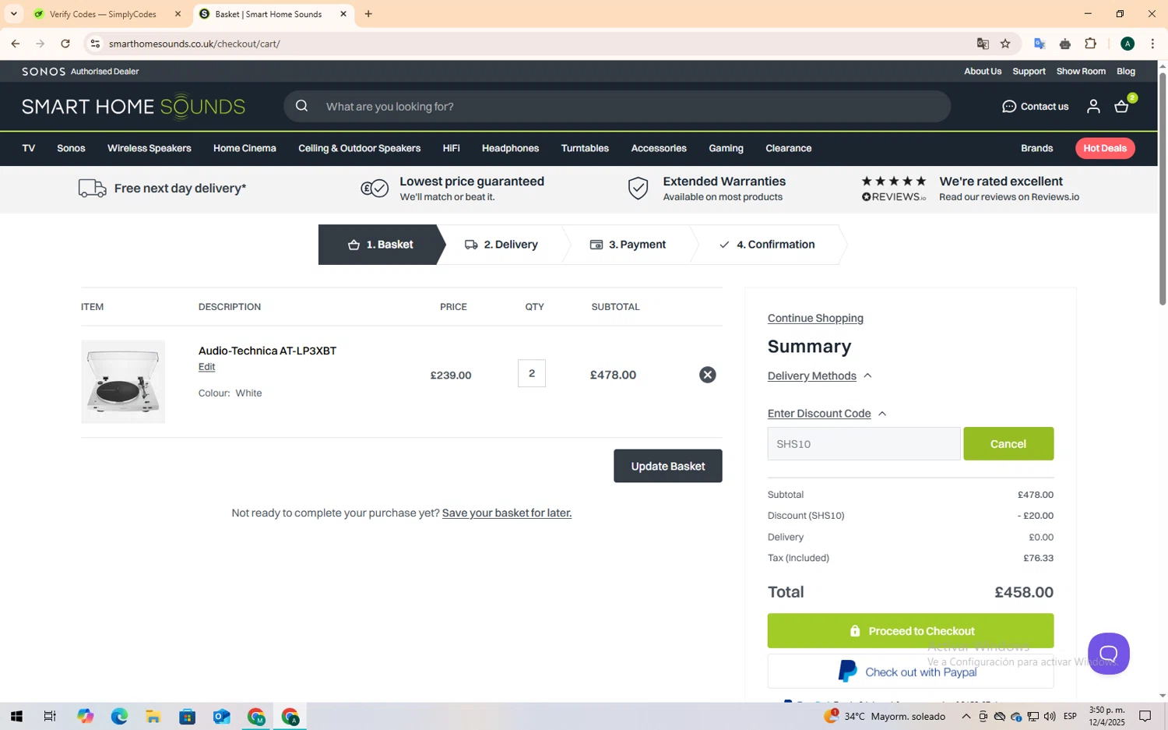View site information icon in address bar
This screenshot has height=730, width=1168.
(x=95, y=44)
